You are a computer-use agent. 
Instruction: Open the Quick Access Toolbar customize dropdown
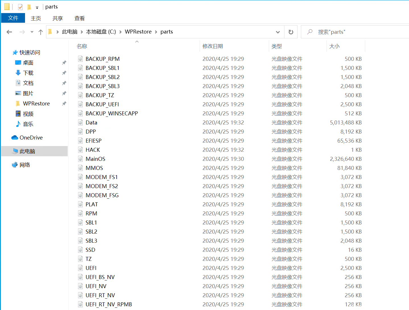click(x=37, y=7)
